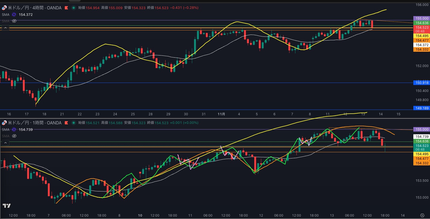Open chart settings gear at bottom right
Screen dimensions: 430x219
[422, 216]
